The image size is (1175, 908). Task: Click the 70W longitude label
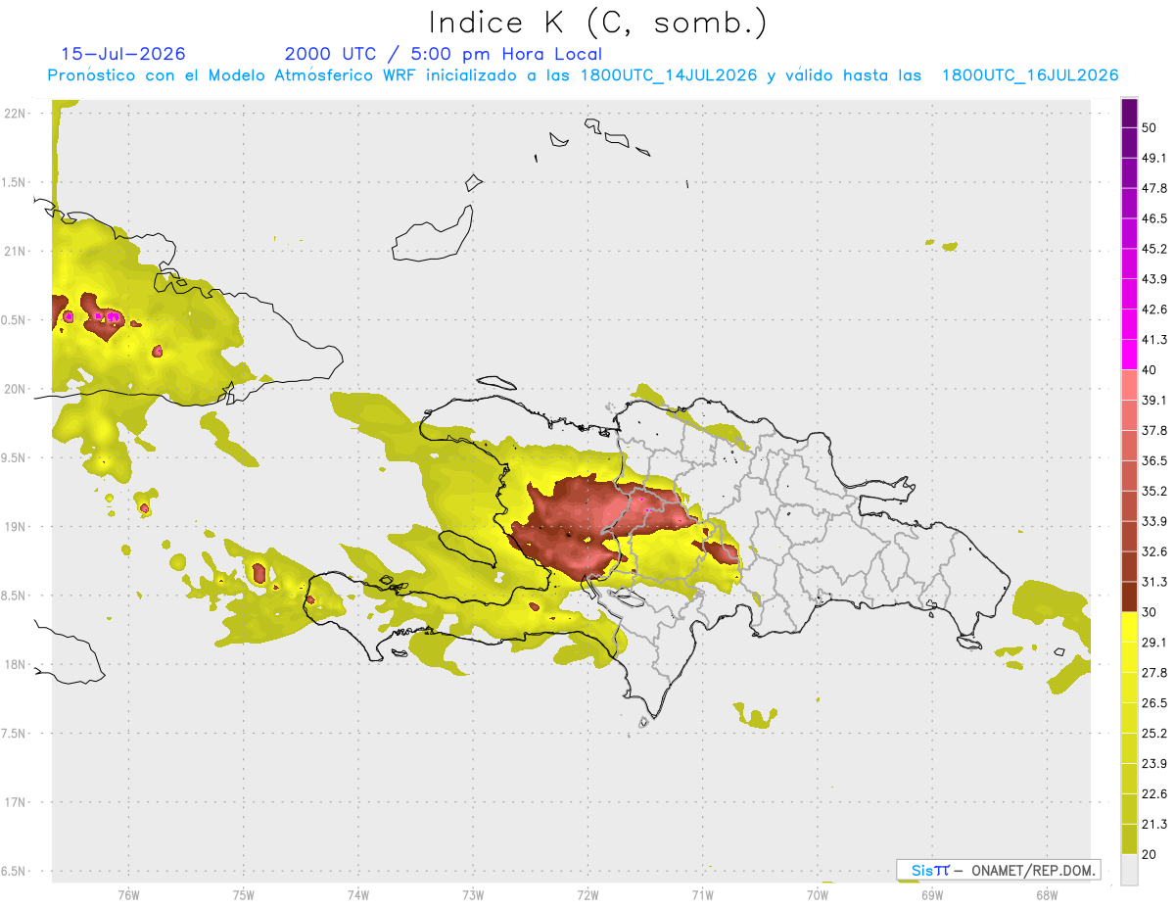818,894
